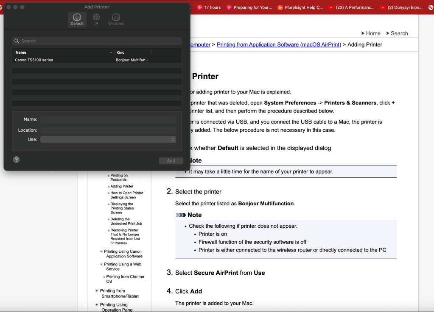Open Adding Printer sidebar link
Viewport: 434px width, 312px height.
coord(122,186)
